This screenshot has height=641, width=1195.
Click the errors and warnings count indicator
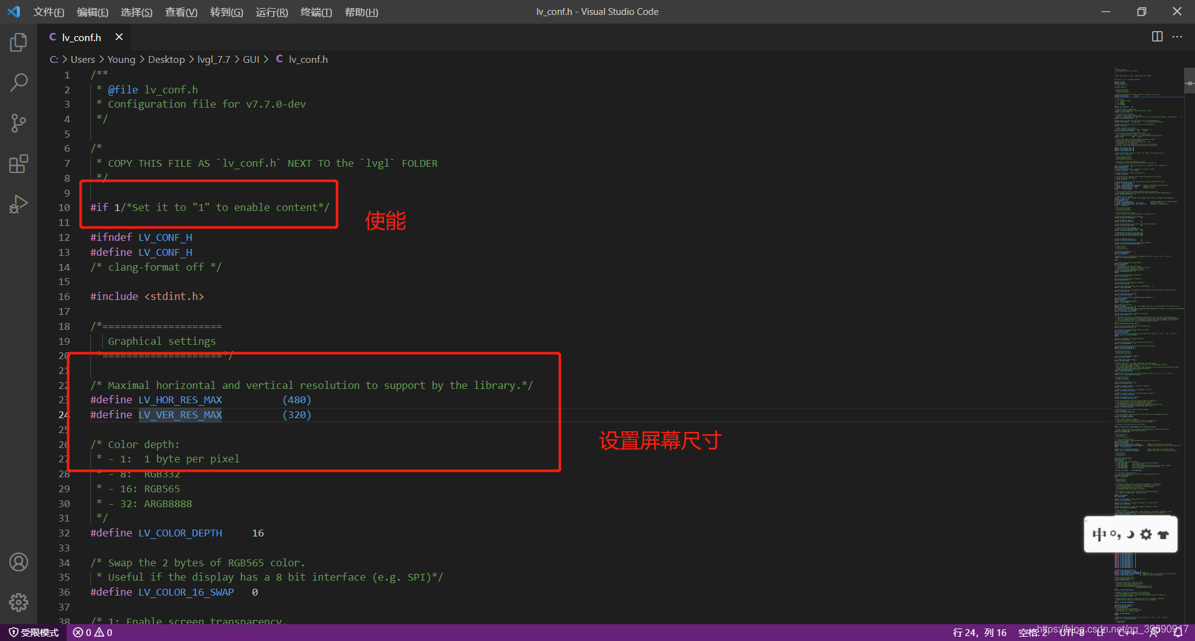93,632
